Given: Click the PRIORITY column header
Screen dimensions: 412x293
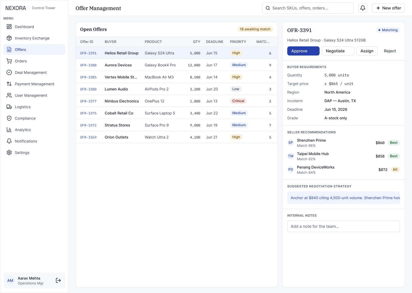Looking at the screenshot, I should pos(238,42).
